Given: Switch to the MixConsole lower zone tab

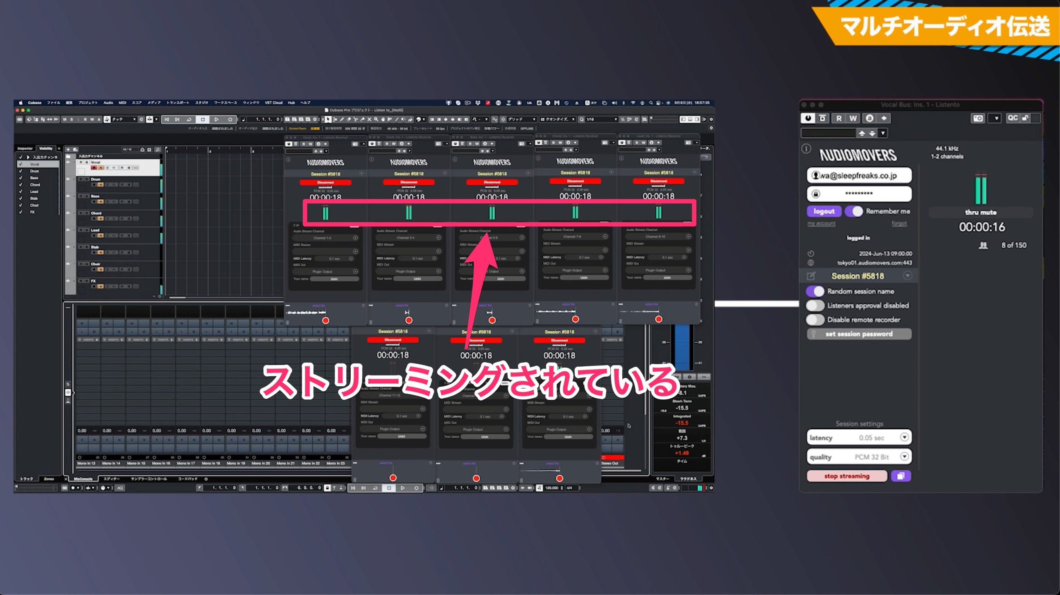Looking at the screenshot, I should [x=83, y=479].
